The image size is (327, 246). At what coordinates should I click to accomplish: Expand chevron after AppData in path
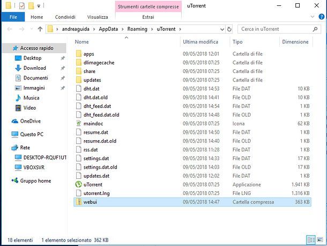pos(123,29)
